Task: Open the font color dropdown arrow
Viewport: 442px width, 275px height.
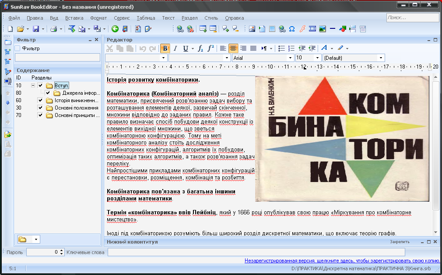Action: [332, 48]
